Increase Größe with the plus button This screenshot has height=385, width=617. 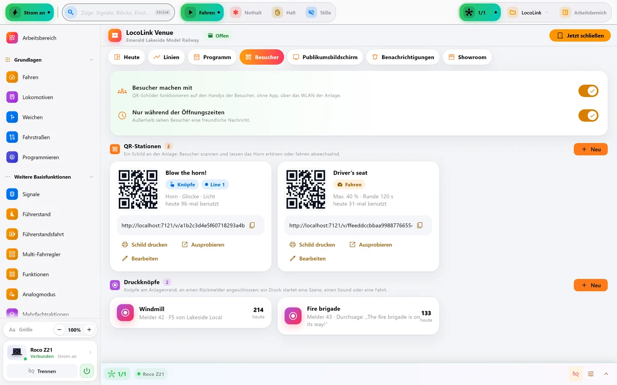click(x=89, y=330)
